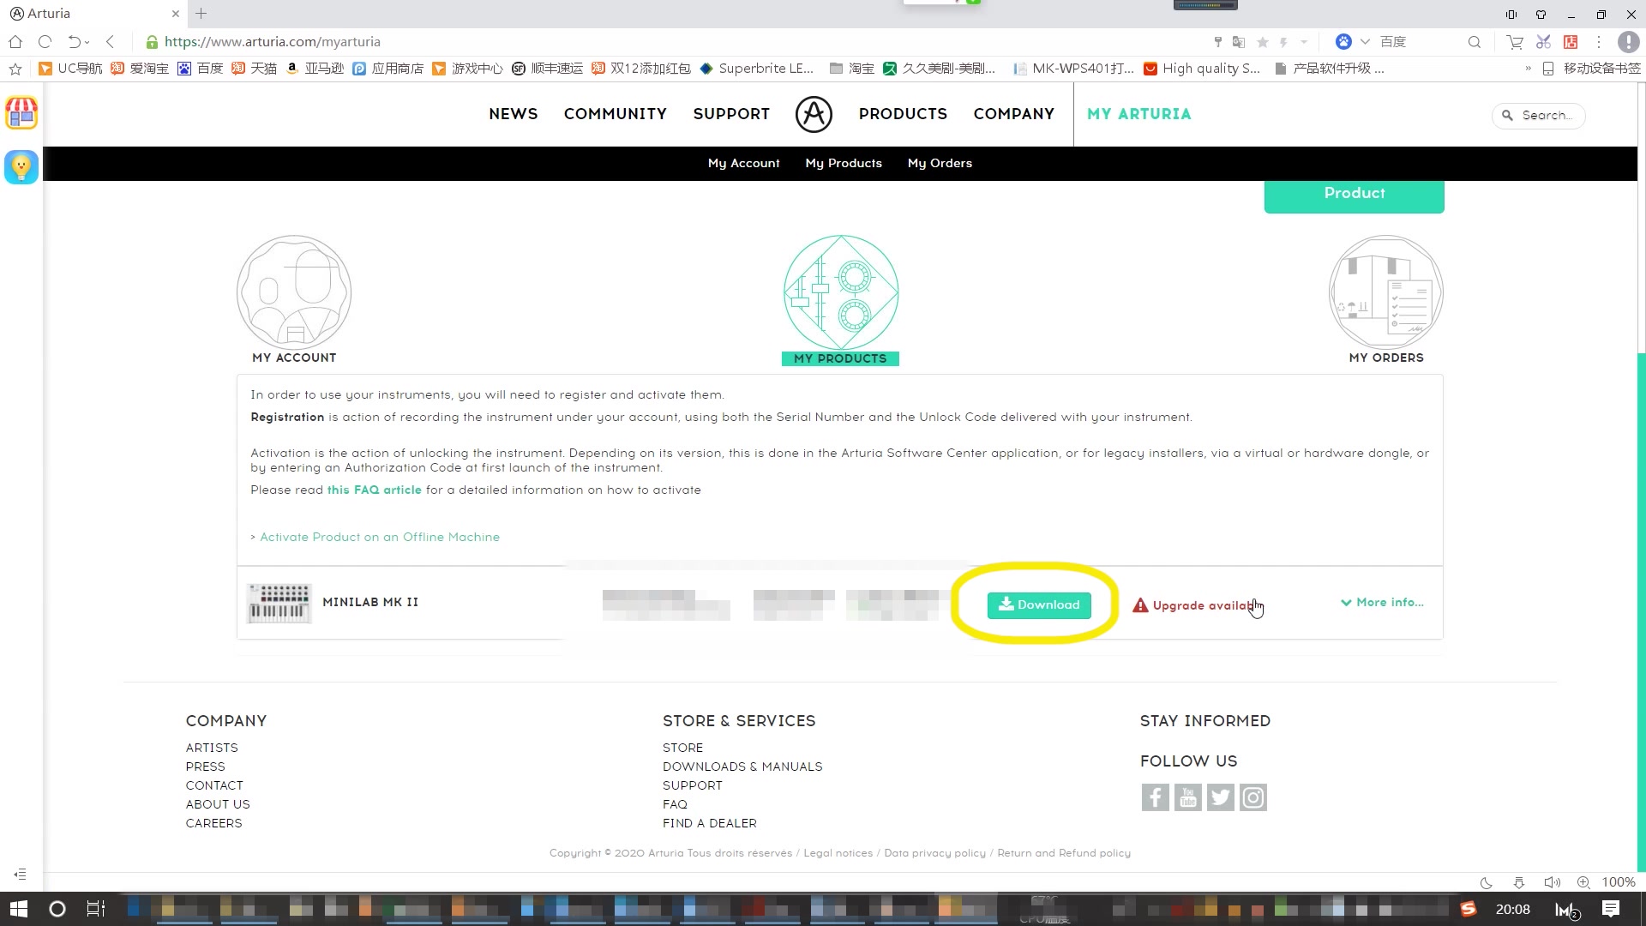
Task: Select My Orders in black sub-navigation
Action: coord(940,163)
